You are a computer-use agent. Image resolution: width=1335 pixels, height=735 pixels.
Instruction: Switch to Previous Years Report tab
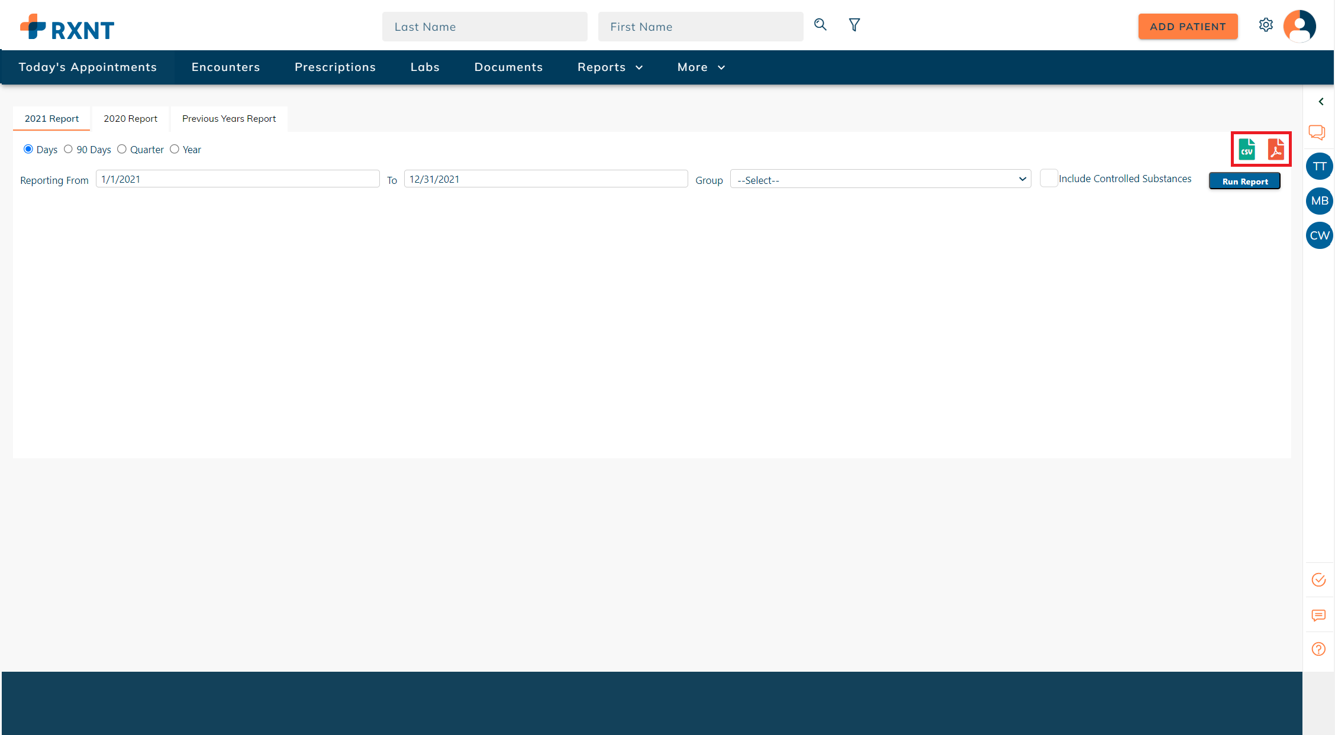click(229, 119)
